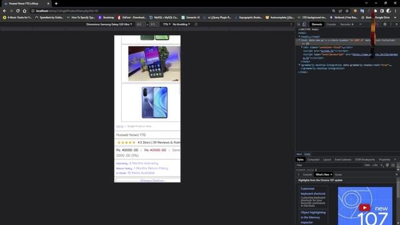Toggle the :hov element state button
Viewport: 400px width, 225px height.
point(367,165)
